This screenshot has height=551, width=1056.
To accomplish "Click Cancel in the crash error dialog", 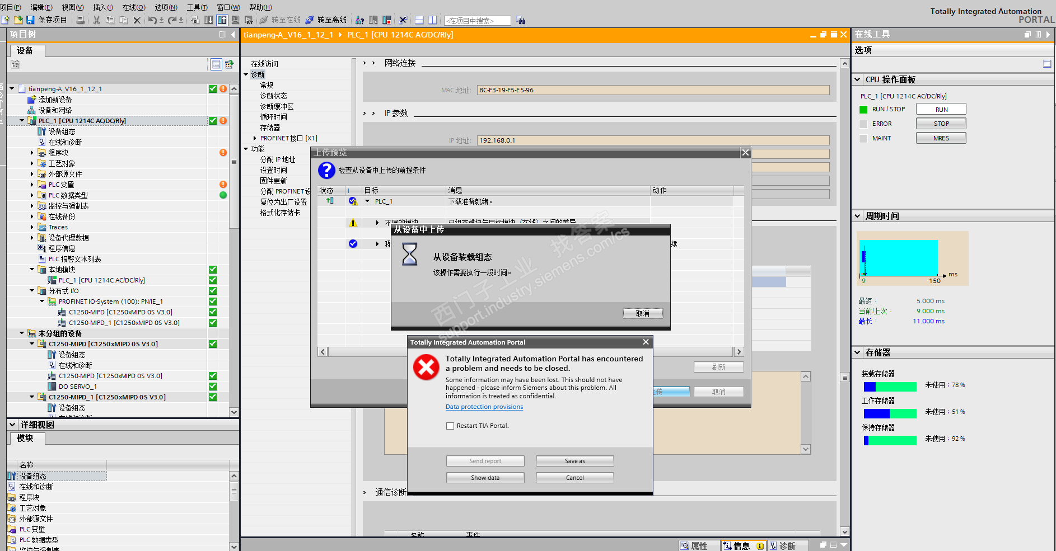I will [574, 478].
